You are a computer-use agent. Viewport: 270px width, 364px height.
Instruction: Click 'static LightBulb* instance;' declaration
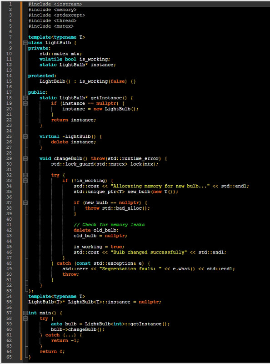tap(78, 65)
